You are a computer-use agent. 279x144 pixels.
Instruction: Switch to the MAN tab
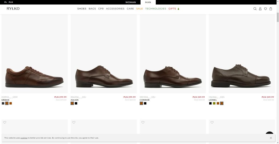click(x=148, y=2)
